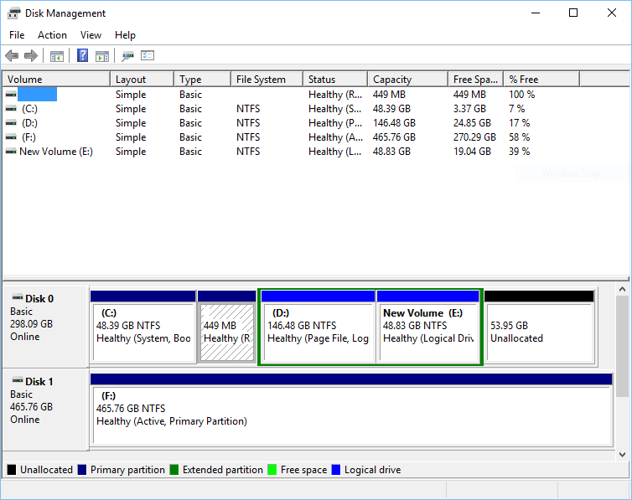This screenshot has width=632, height=500.
Task: Sort by the Type column header
Action: [x=203, y=80]
